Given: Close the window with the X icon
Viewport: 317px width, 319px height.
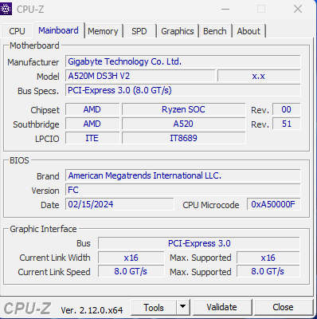Looking at the screenshot, I should point(298,9).
